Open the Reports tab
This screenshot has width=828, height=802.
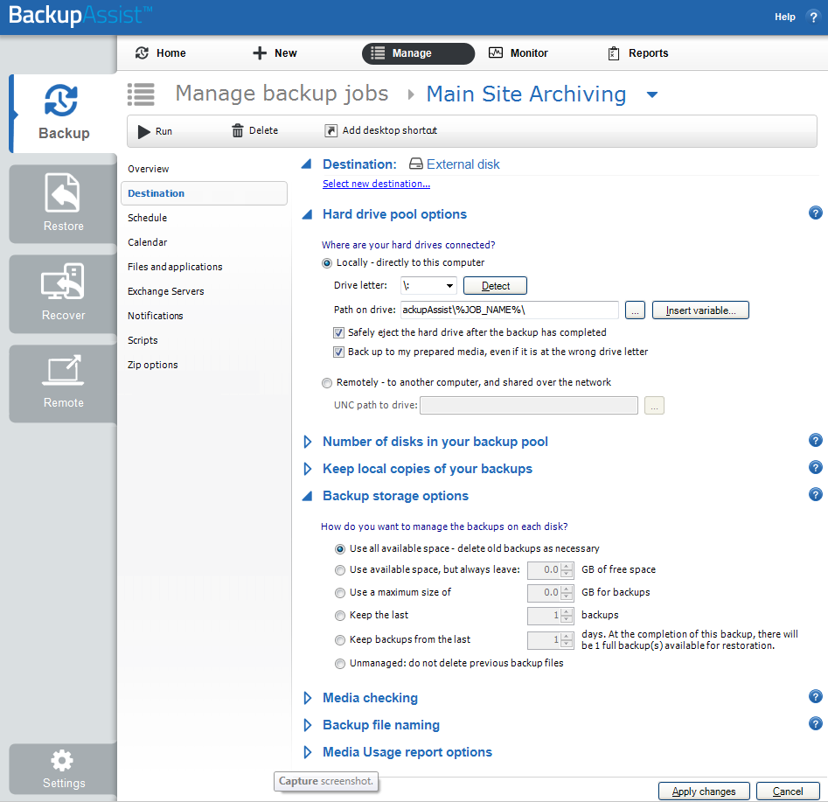pyautogui.click(x=638, y=52)
